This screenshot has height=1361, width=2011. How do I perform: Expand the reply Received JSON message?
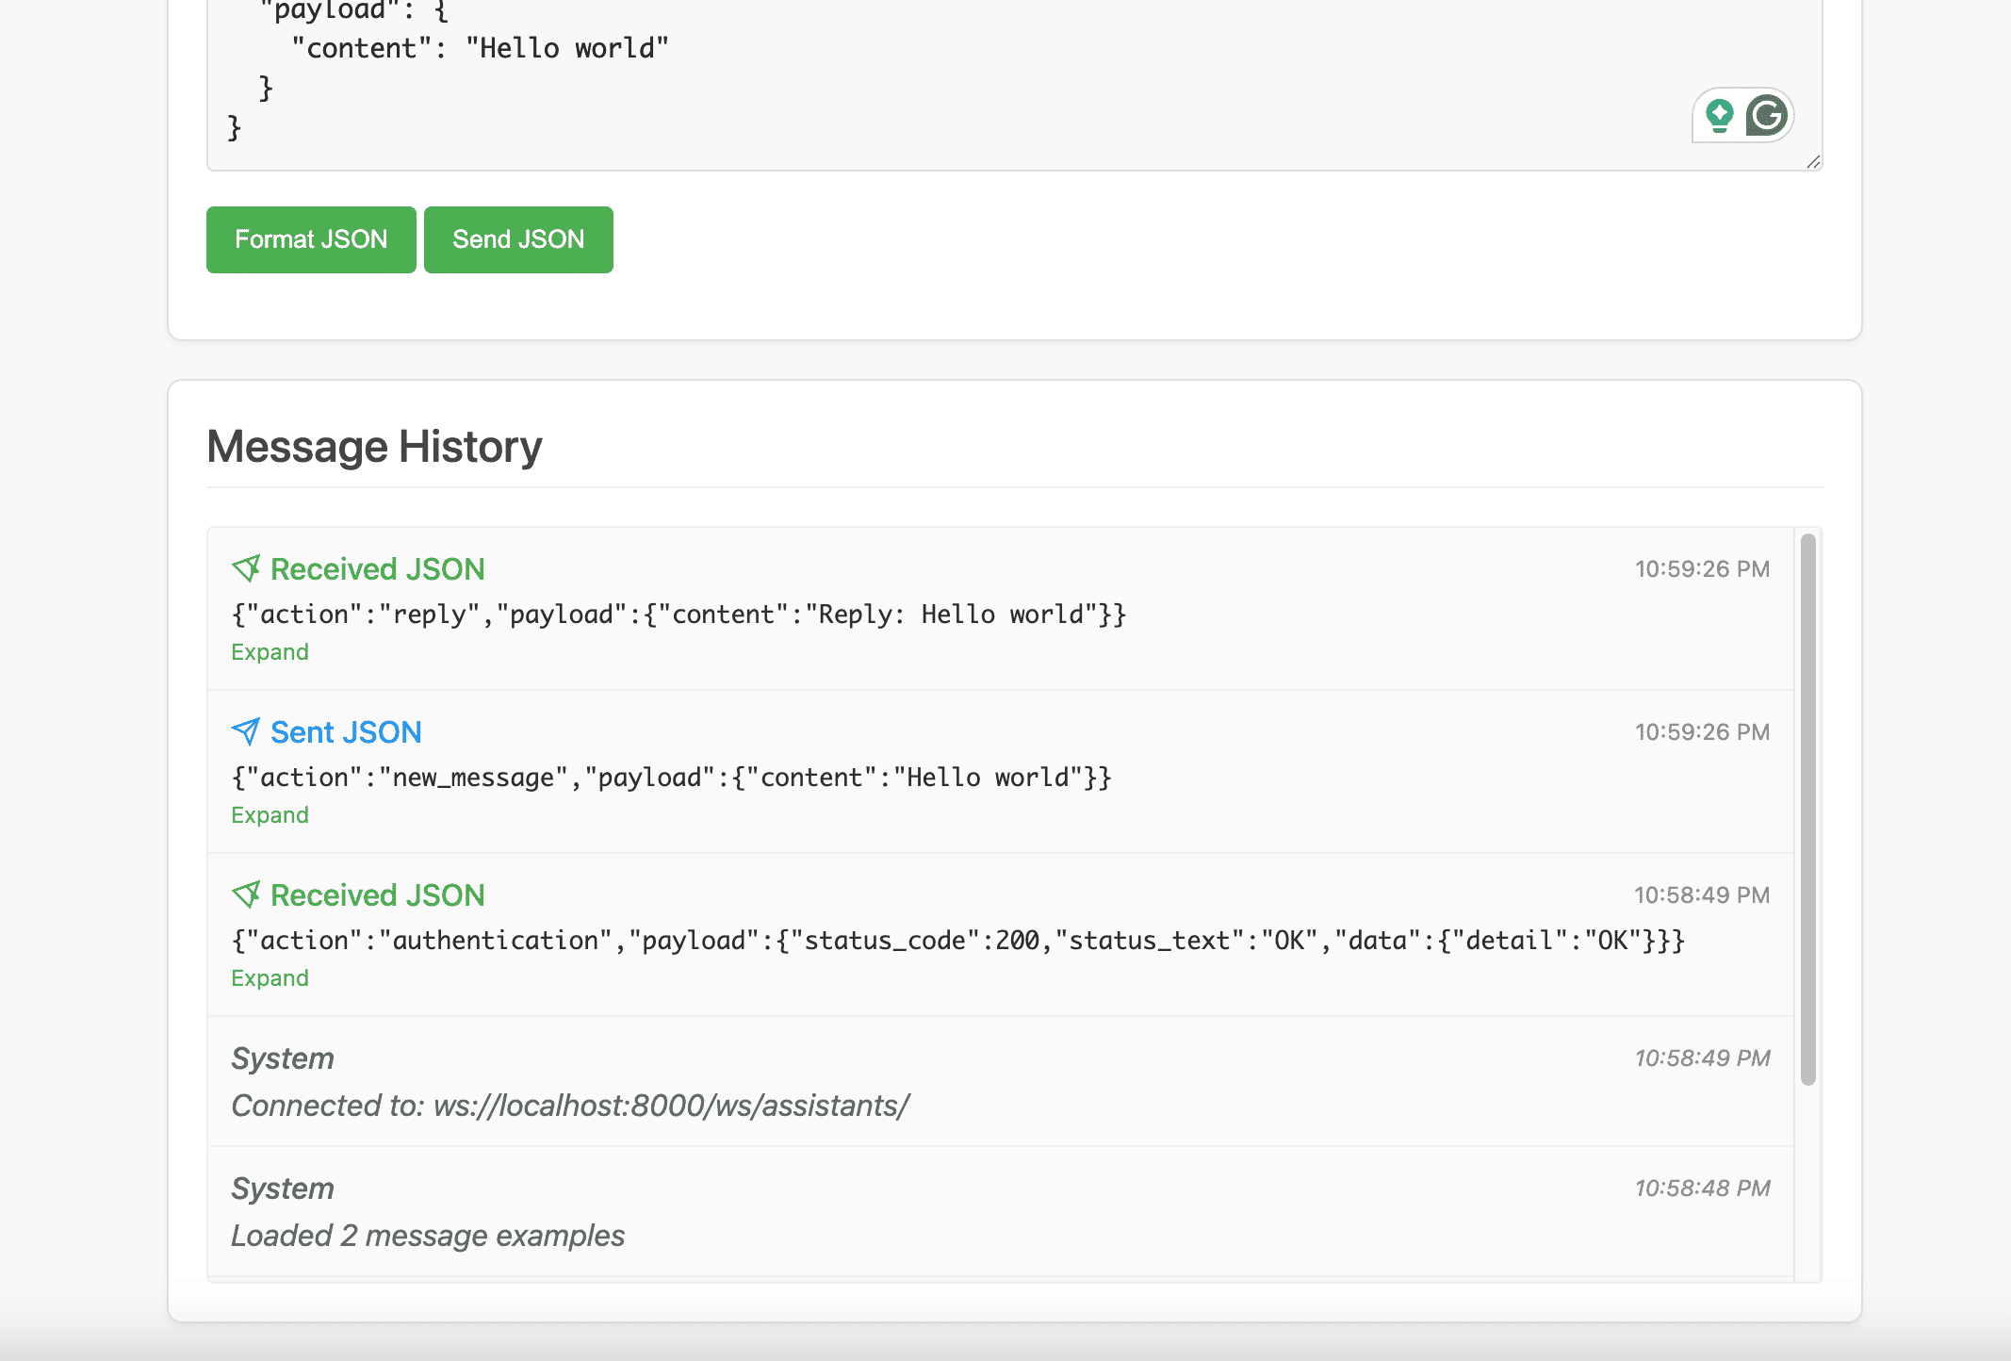270,652
